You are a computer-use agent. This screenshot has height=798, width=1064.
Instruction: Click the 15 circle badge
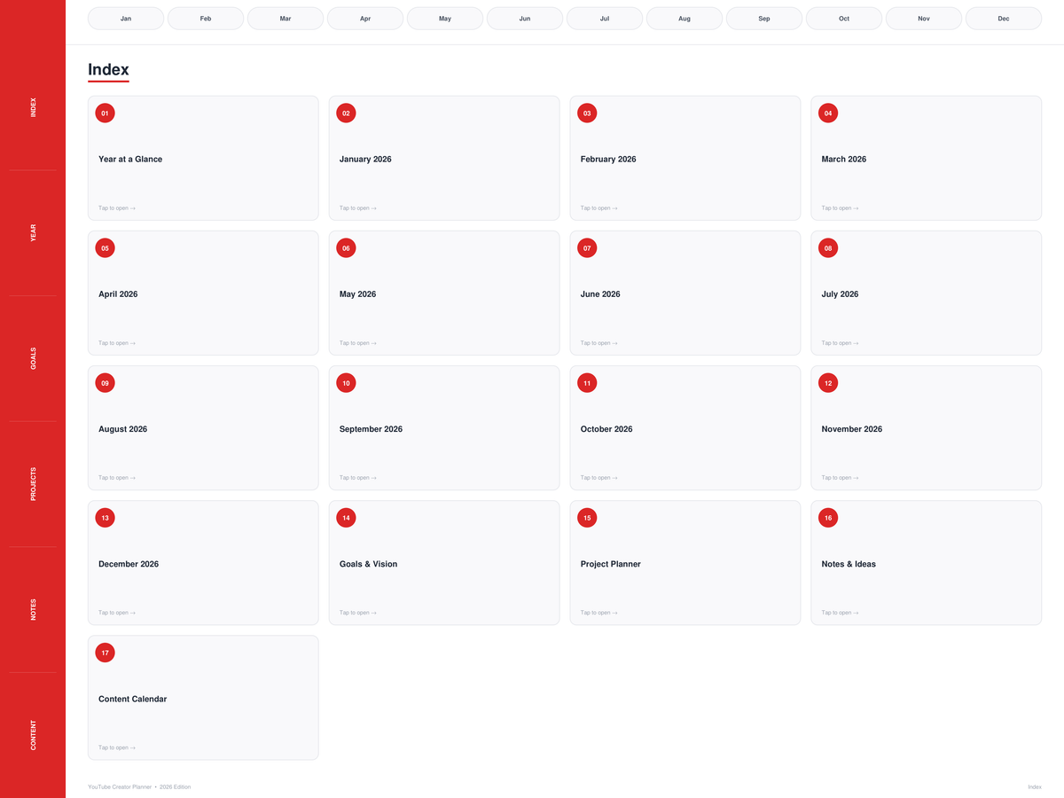(587, 518)
